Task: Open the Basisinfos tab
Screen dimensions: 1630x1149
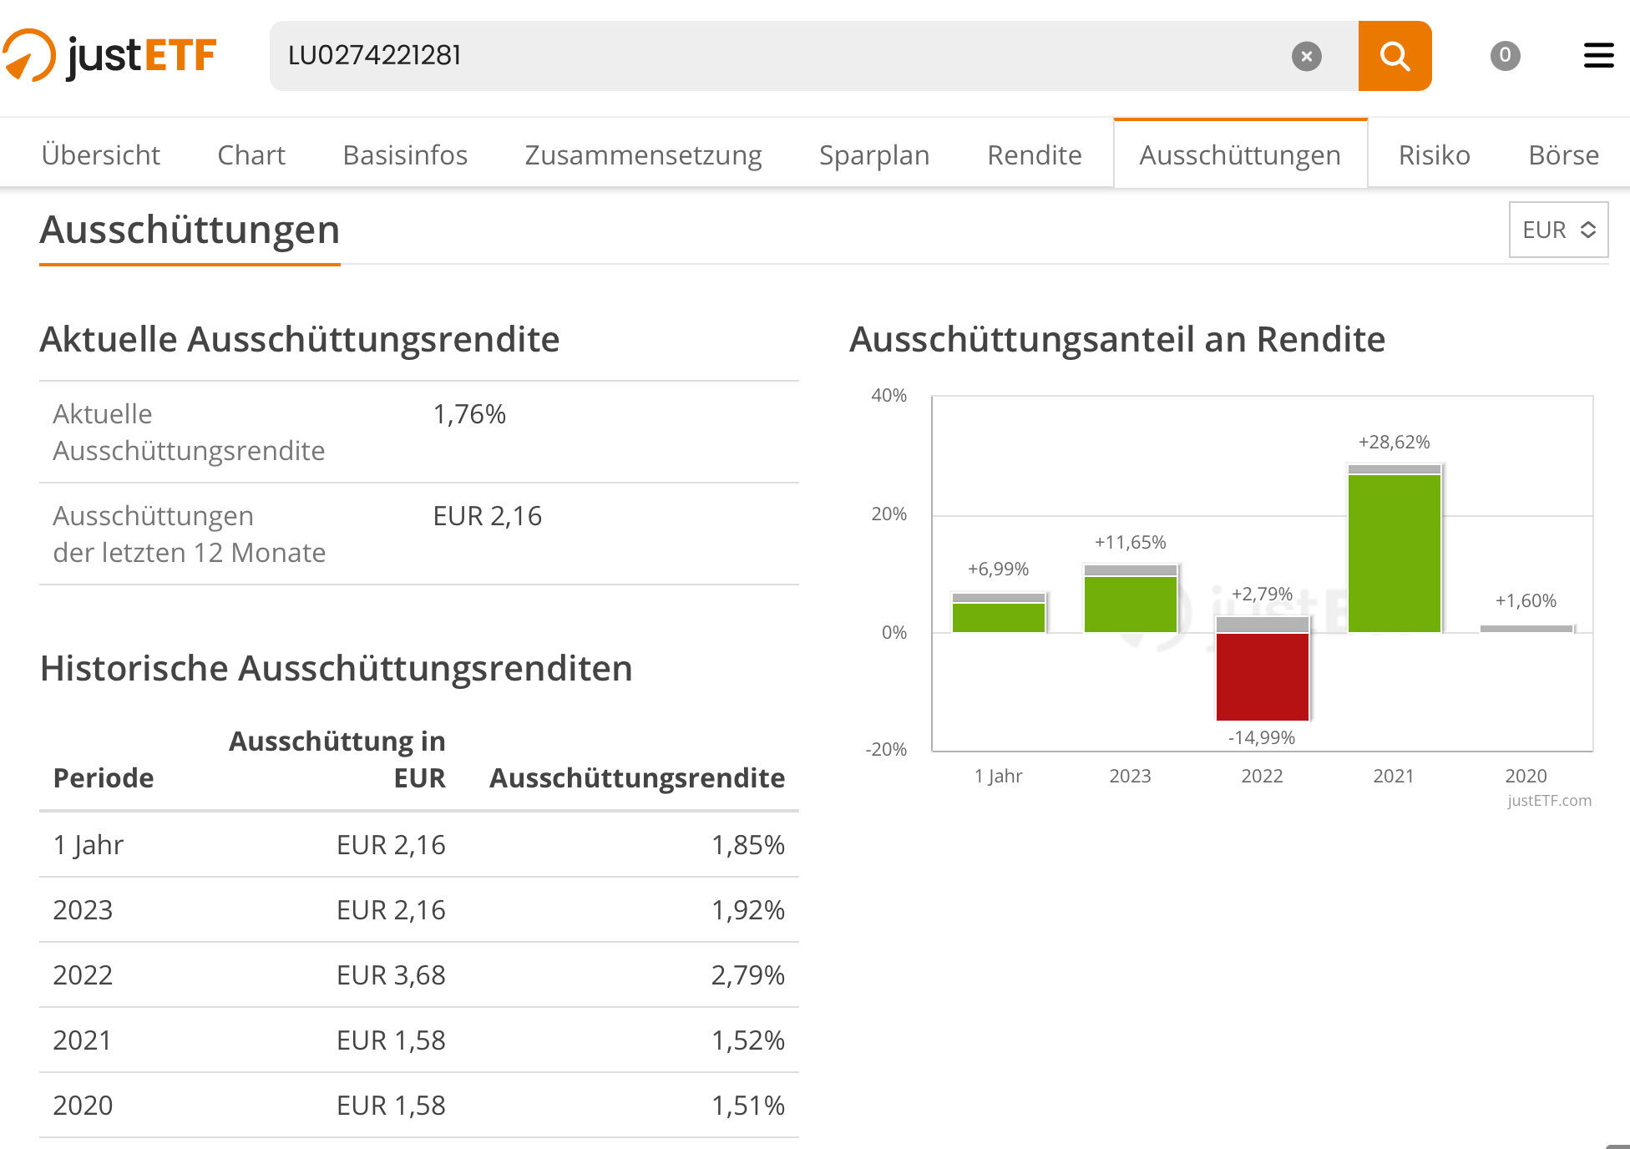Action: point(404,155)
